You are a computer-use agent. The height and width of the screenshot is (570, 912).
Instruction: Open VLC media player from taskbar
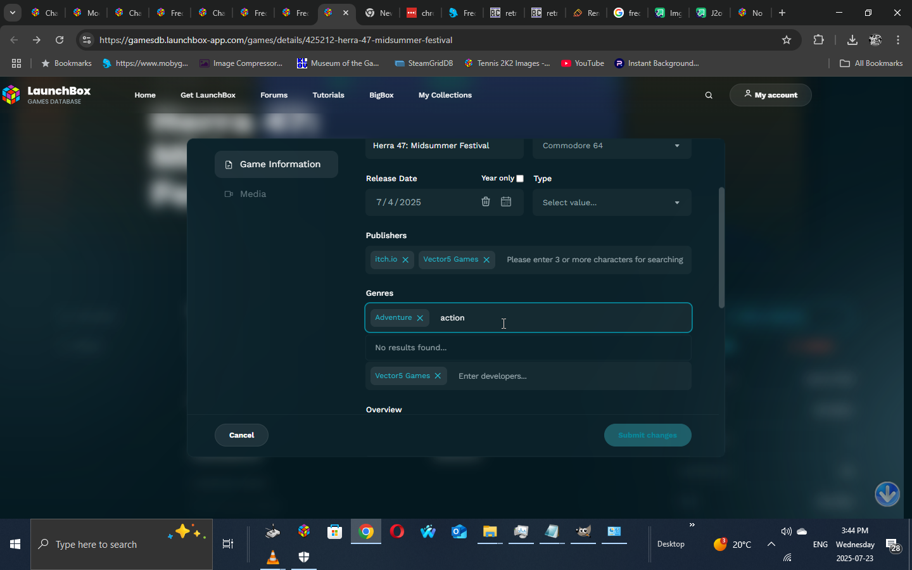pos(273,557)
